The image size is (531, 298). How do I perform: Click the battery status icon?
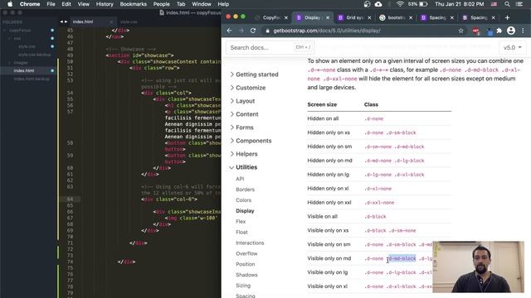[x=423, y=4]
